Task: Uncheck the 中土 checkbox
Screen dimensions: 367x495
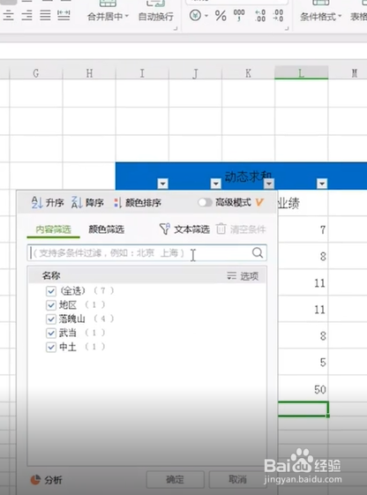Action: pyautogui.click(x=51, y=348)
